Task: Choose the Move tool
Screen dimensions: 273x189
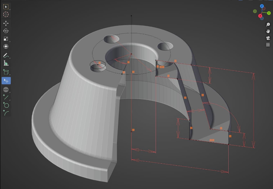Action: point(6,23)
